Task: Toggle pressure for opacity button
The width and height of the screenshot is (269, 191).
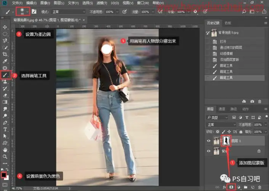Action: tap(124, 12)
